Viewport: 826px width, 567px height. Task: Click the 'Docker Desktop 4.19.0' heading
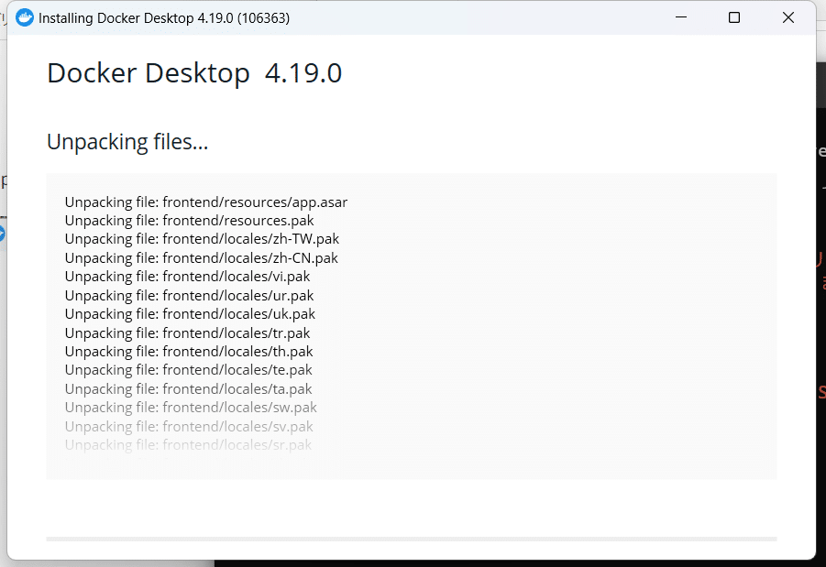(x=194, y=73)
